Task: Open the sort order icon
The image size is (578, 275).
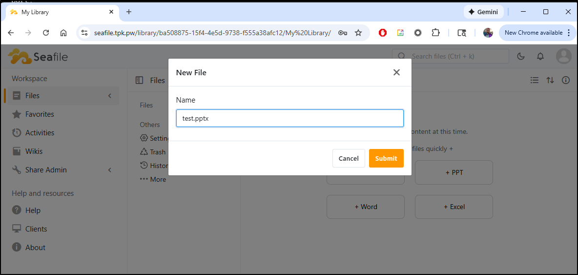Action: [550, 80]
